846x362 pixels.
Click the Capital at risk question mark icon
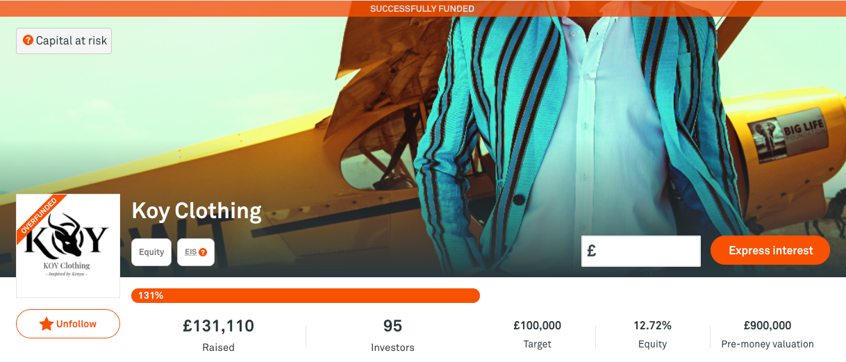pyautogui.click(x=28, y=40)
